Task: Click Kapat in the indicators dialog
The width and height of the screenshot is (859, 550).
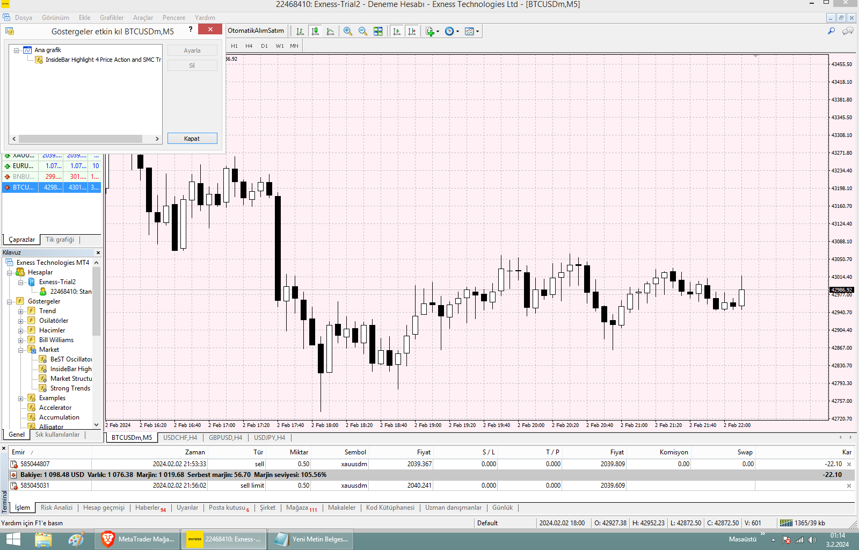Action: (192, 139)
